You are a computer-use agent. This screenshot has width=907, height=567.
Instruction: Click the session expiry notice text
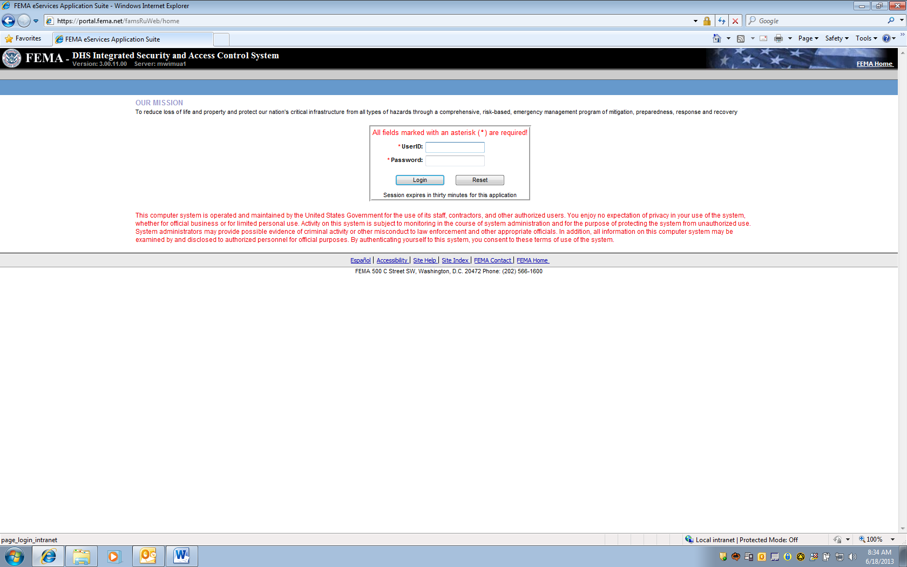click(x=450, y=195)
